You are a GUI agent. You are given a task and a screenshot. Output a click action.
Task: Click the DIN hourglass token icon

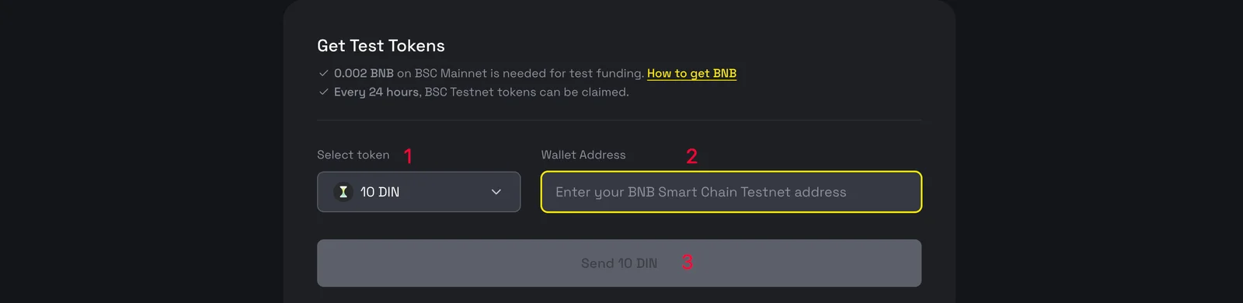[343, 192]
